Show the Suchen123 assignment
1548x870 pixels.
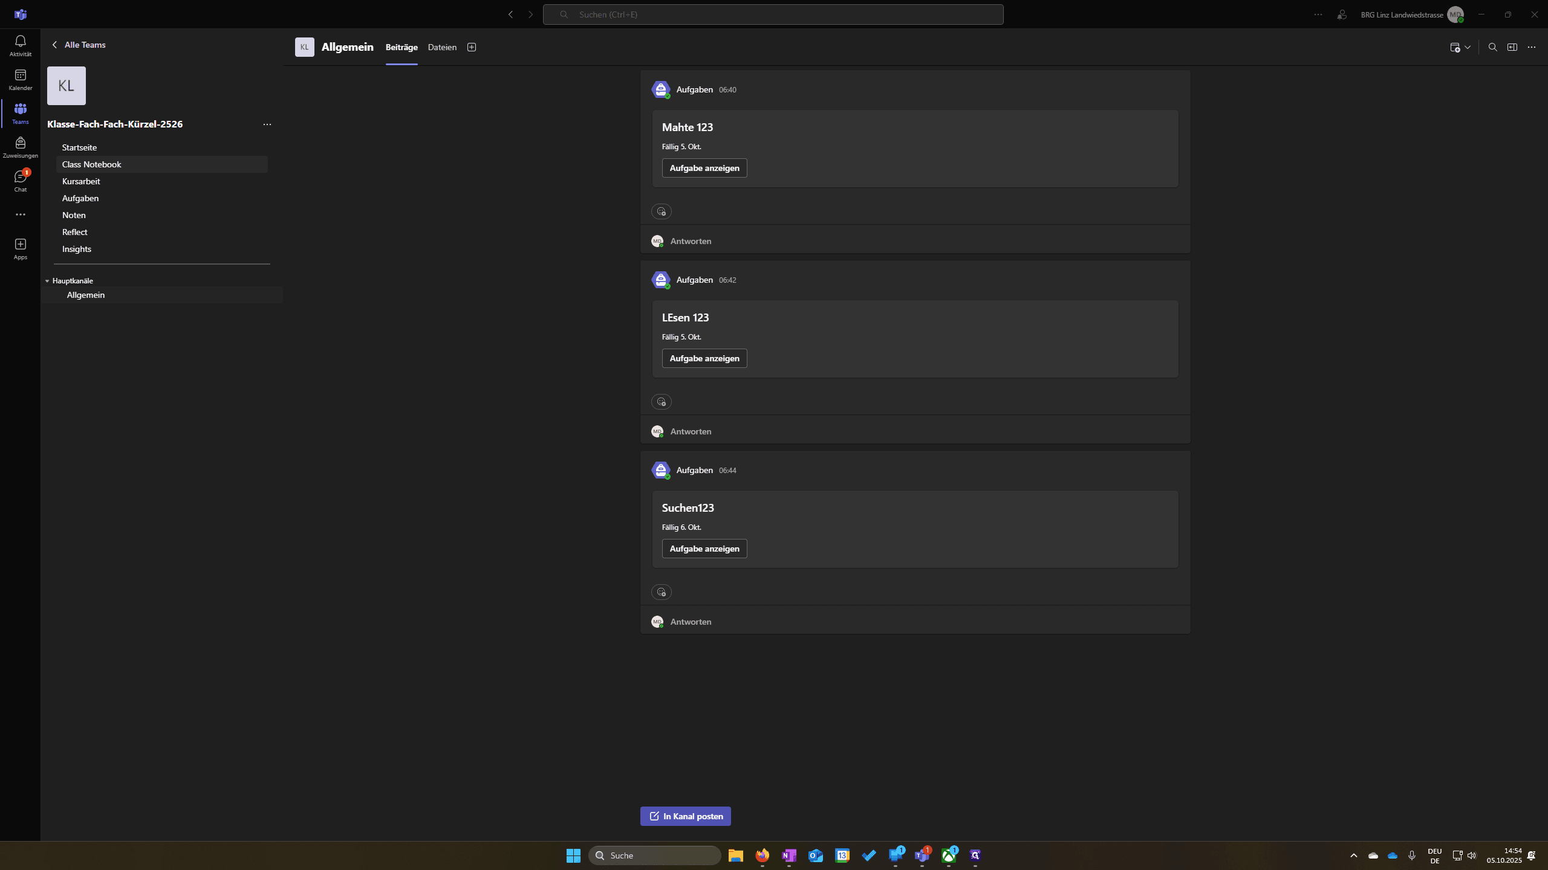tap(704, 549)
